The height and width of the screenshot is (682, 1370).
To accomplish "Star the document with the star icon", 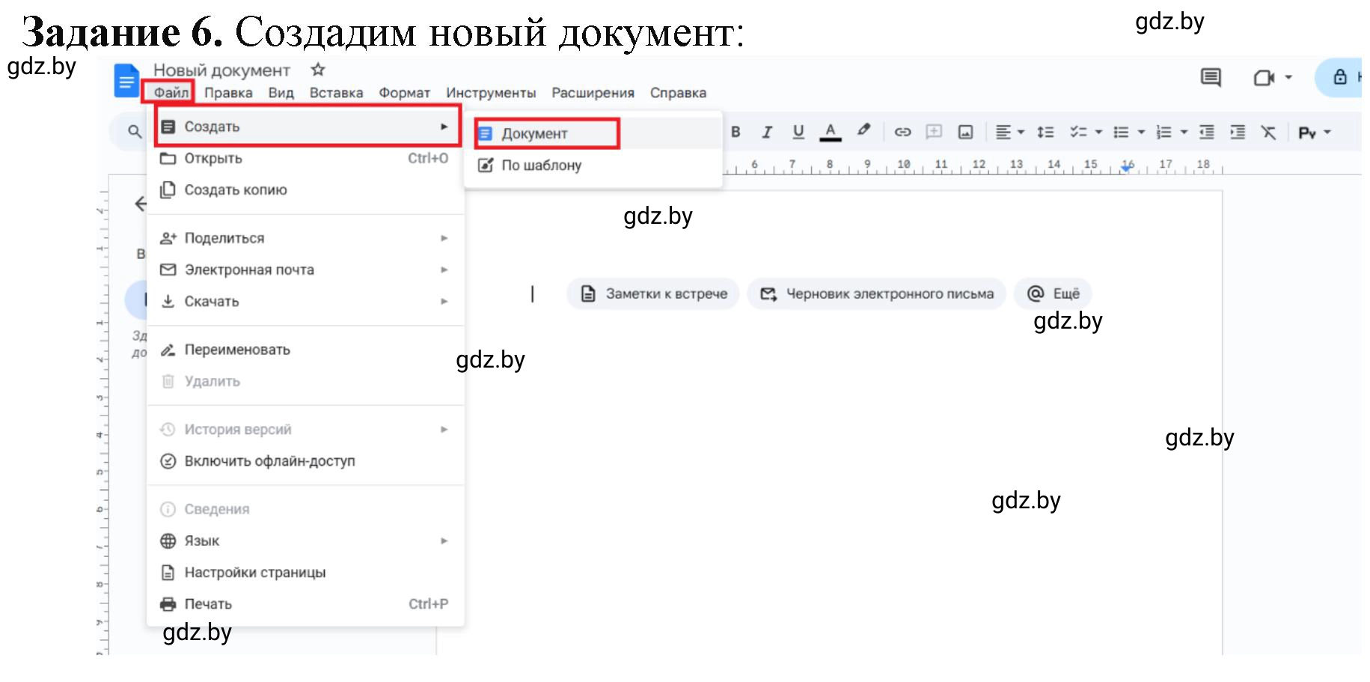I will point(318,70).
